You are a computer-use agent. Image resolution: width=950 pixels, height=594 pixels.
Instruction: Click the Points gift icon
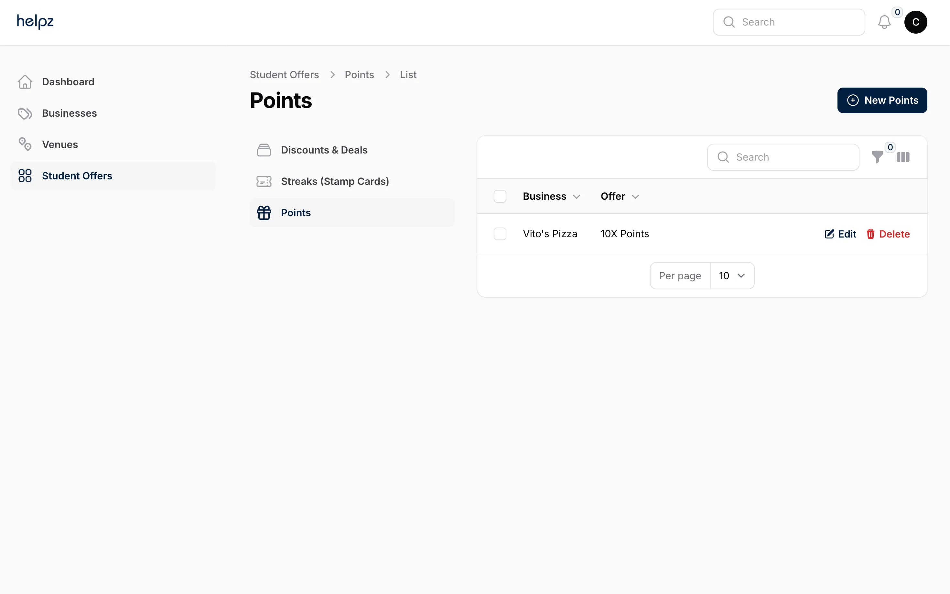(x=264, y=213)
